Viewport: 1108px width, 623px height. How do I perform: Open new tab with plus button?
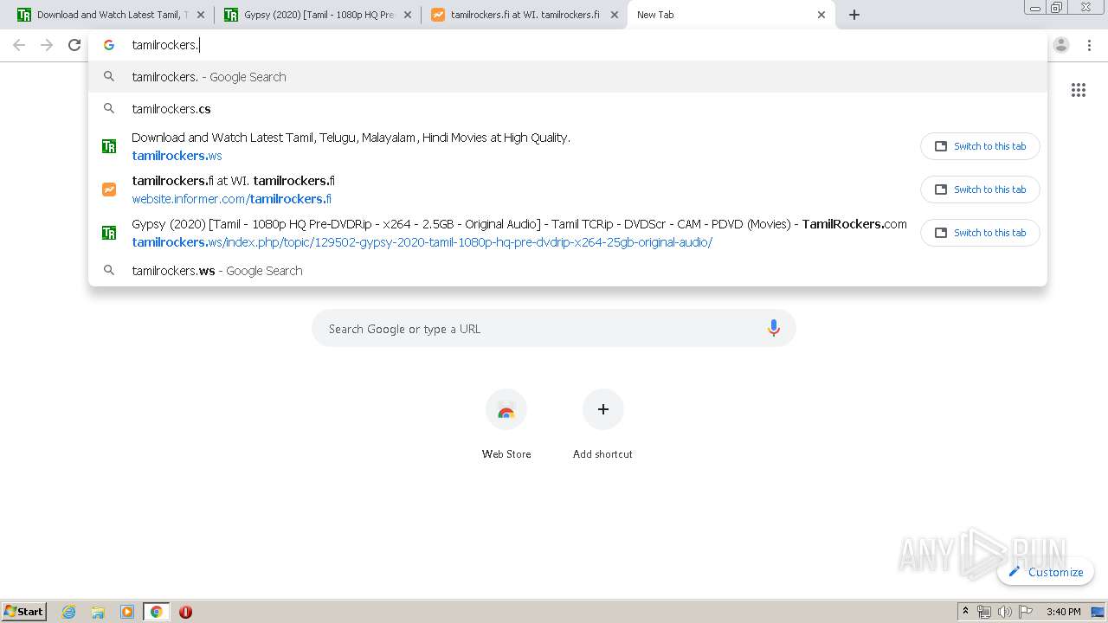point(854,15)
